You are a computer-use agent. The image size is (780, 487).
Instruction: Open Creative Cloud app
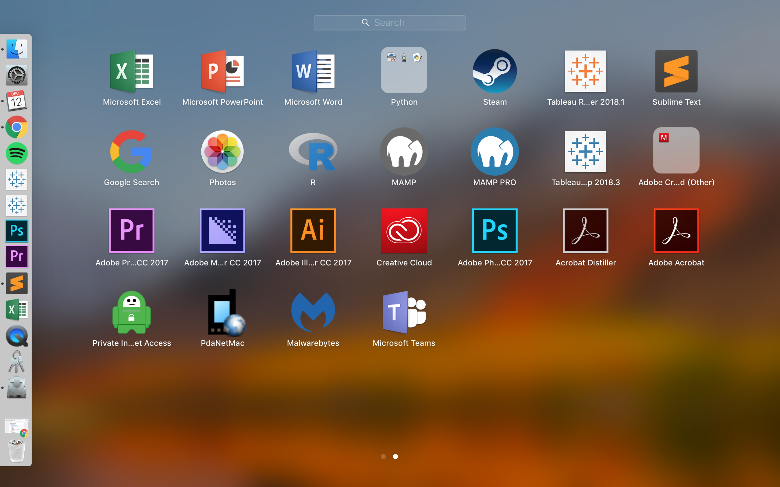pos(404,231)
